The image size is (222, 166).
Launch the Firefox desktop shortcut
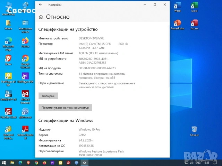pyautogui.click(x=25, y=42)
